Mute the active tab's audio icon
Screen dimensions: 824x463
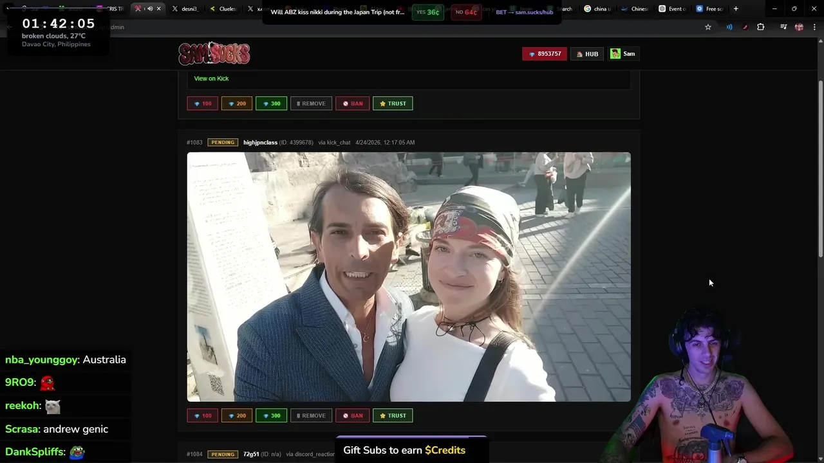pos(149,9)
